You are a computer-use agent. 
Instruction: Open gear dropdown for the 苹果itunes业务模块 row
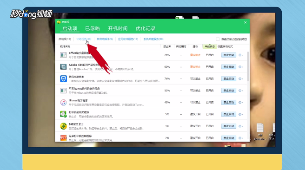[x=241, y=91]
